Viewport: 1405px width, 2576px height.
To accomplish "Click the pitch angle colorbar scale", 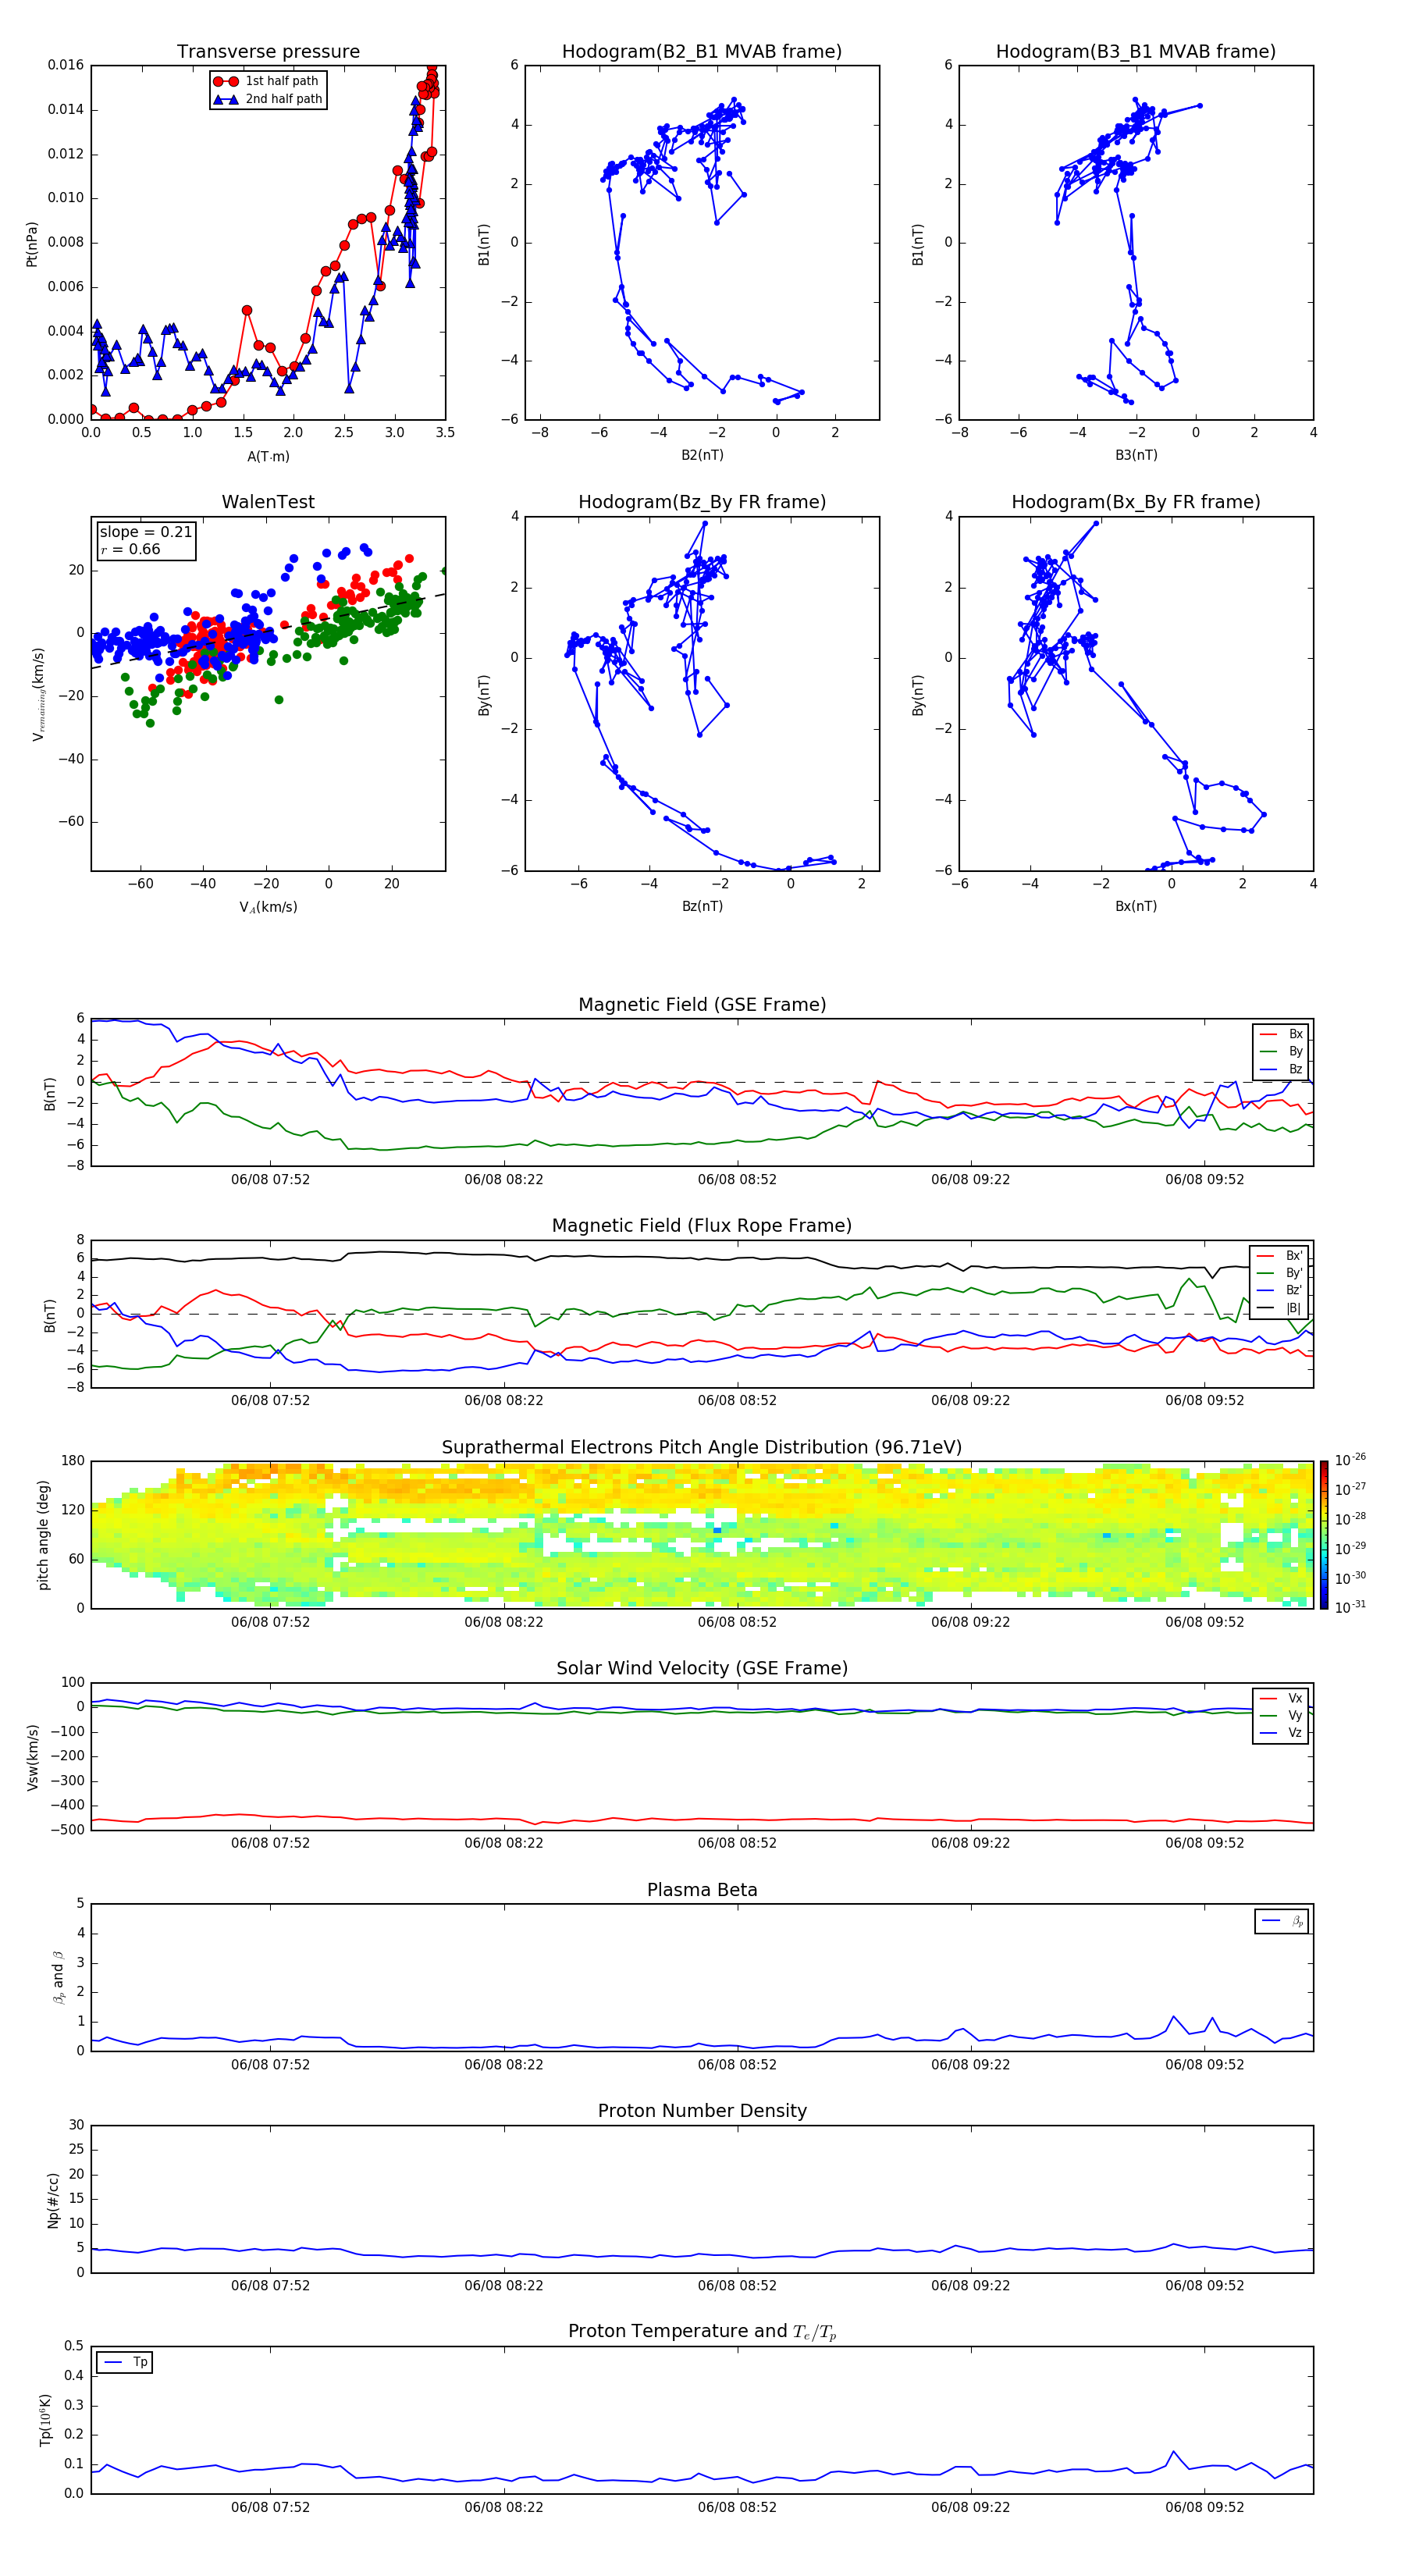I will 1323,1535.
